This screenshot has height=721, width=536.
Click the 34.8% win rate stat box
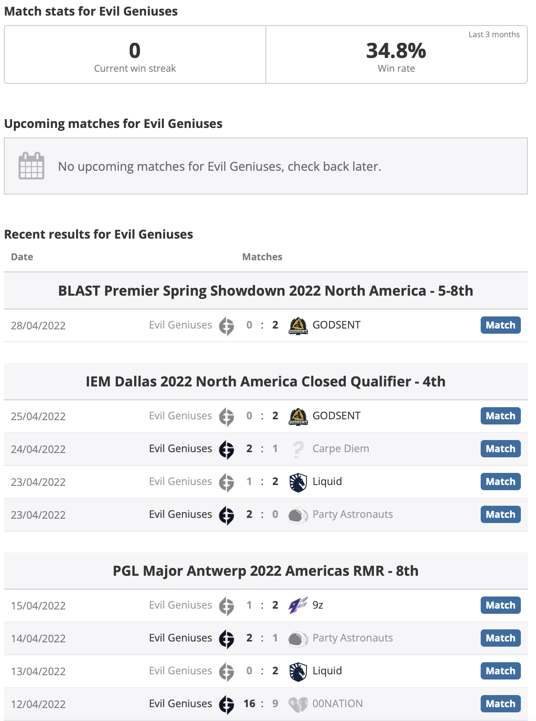click(x=396, y=54)
